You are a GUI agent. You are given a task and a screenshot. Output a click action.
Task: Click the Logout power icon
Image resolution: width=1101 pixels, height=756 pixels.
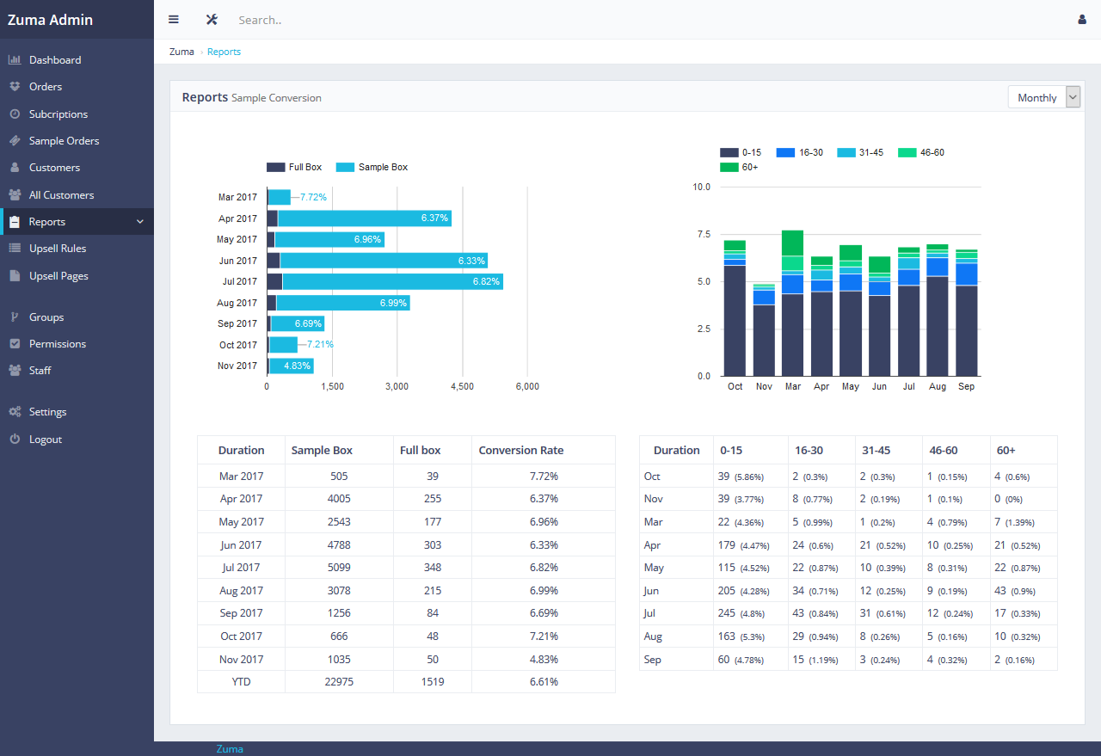(x=15, y=439)
